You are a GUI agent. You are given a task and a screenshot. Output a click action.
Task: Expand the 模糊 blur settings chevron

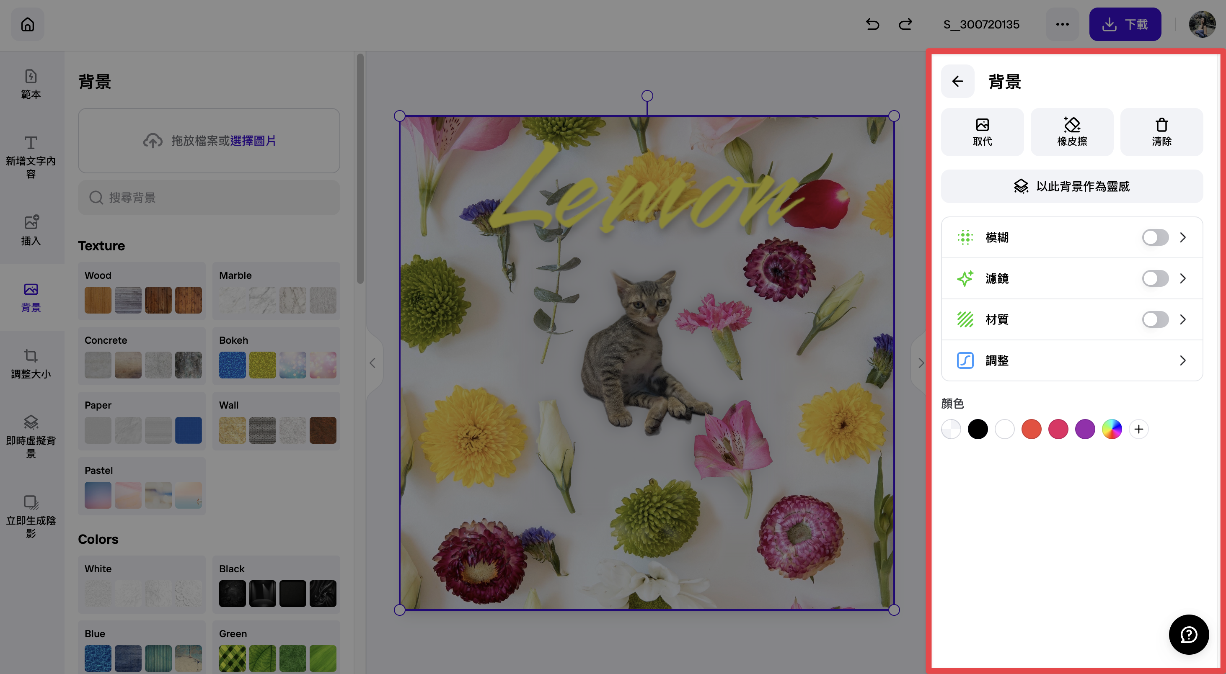pos(1183,237)
